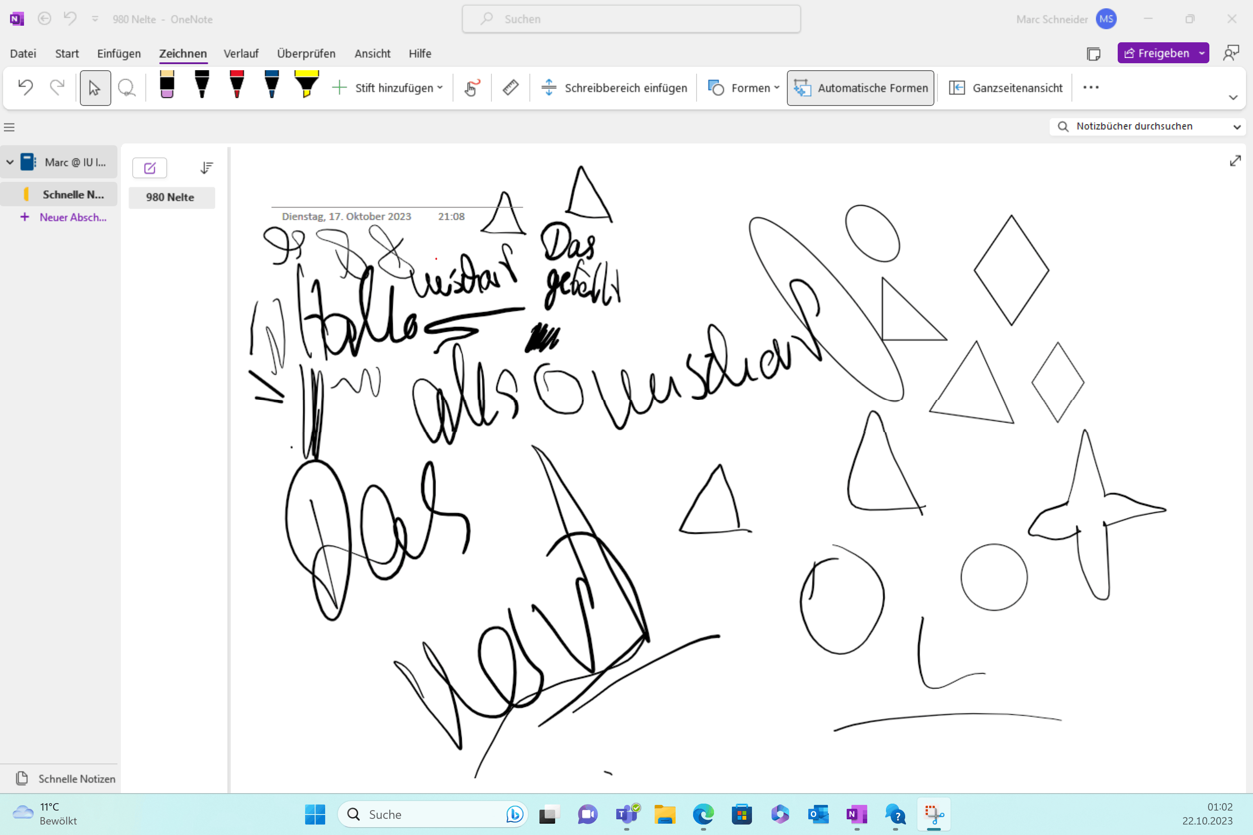Click Neuer Abschnitt link

point(72,217)
